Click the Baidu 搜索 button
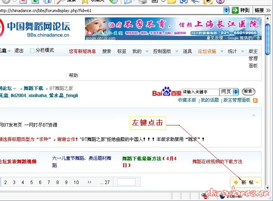The width and height of the screenshot is (273, 201). click(x=248, y=91)
